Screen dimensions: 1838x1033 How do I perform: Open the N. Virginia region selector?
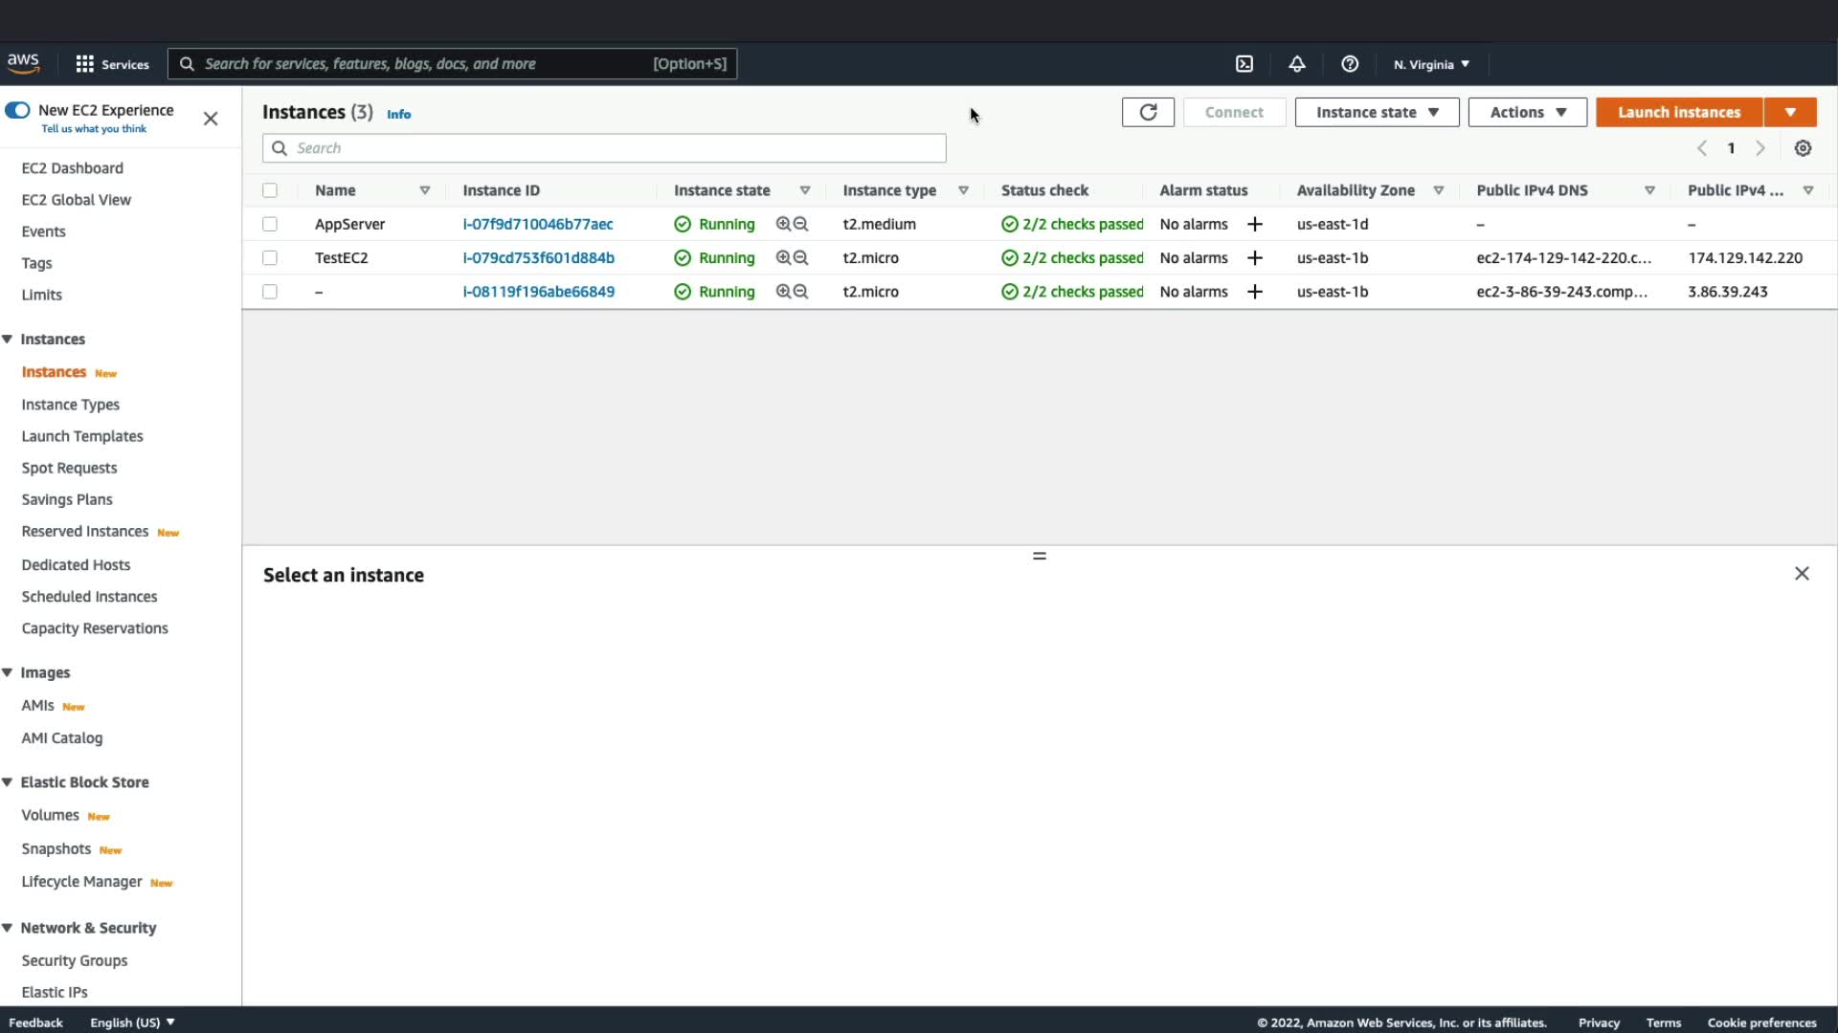1430,64
